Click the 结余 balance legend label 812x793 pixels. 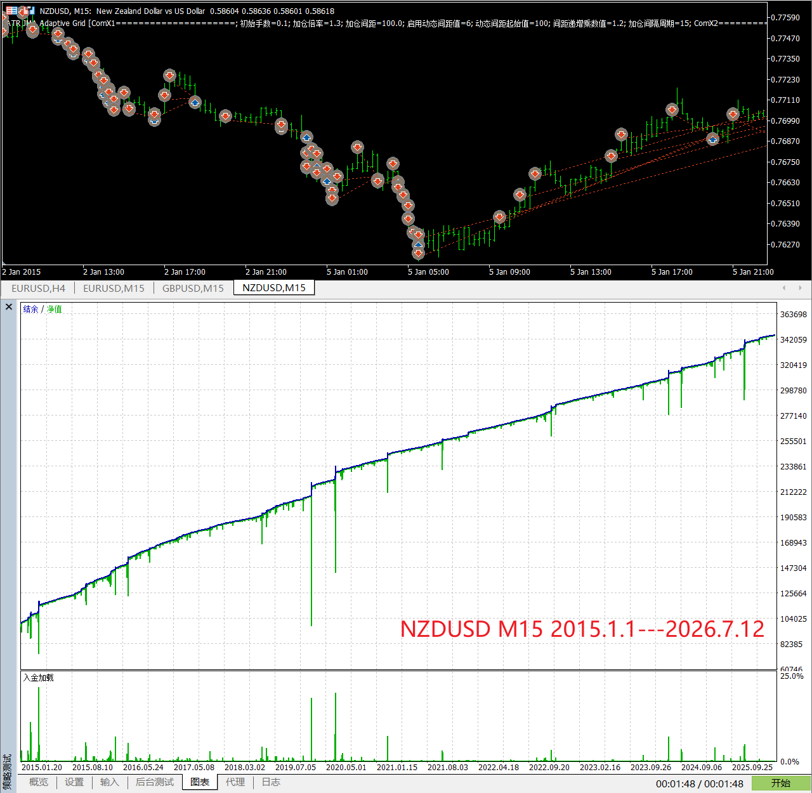(x=30, y=309)
